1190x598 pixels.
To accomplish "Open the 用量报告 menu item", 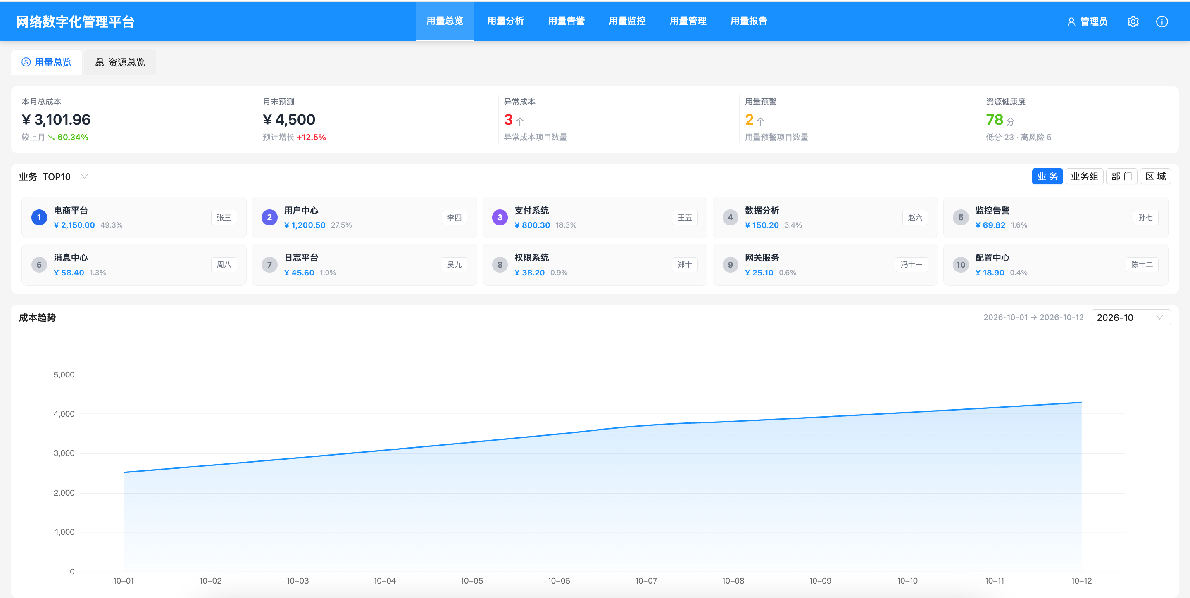I will (x=749, y=21).
